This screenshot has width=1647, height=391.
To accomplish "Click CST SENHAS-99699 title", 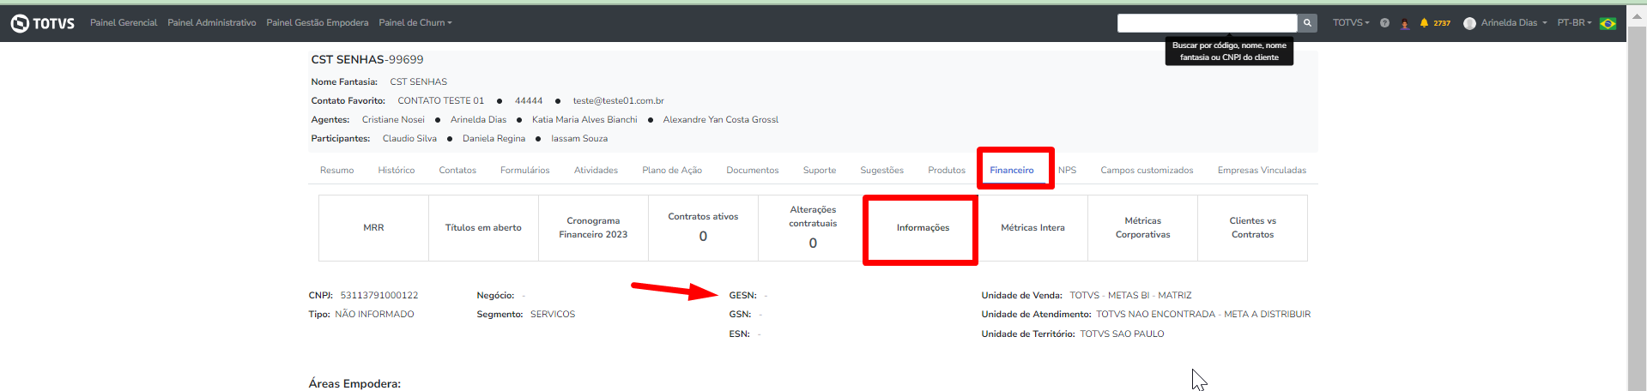I will click(367, 59).
